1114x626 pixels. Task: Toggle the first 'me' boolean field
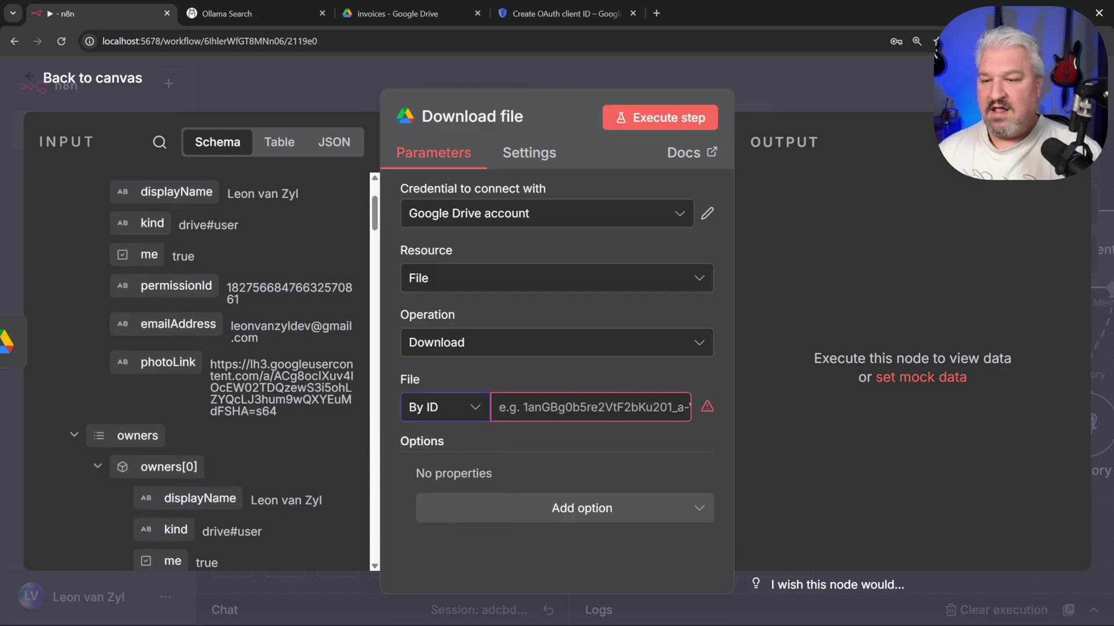pyautogui.click(x=122, y=254)
